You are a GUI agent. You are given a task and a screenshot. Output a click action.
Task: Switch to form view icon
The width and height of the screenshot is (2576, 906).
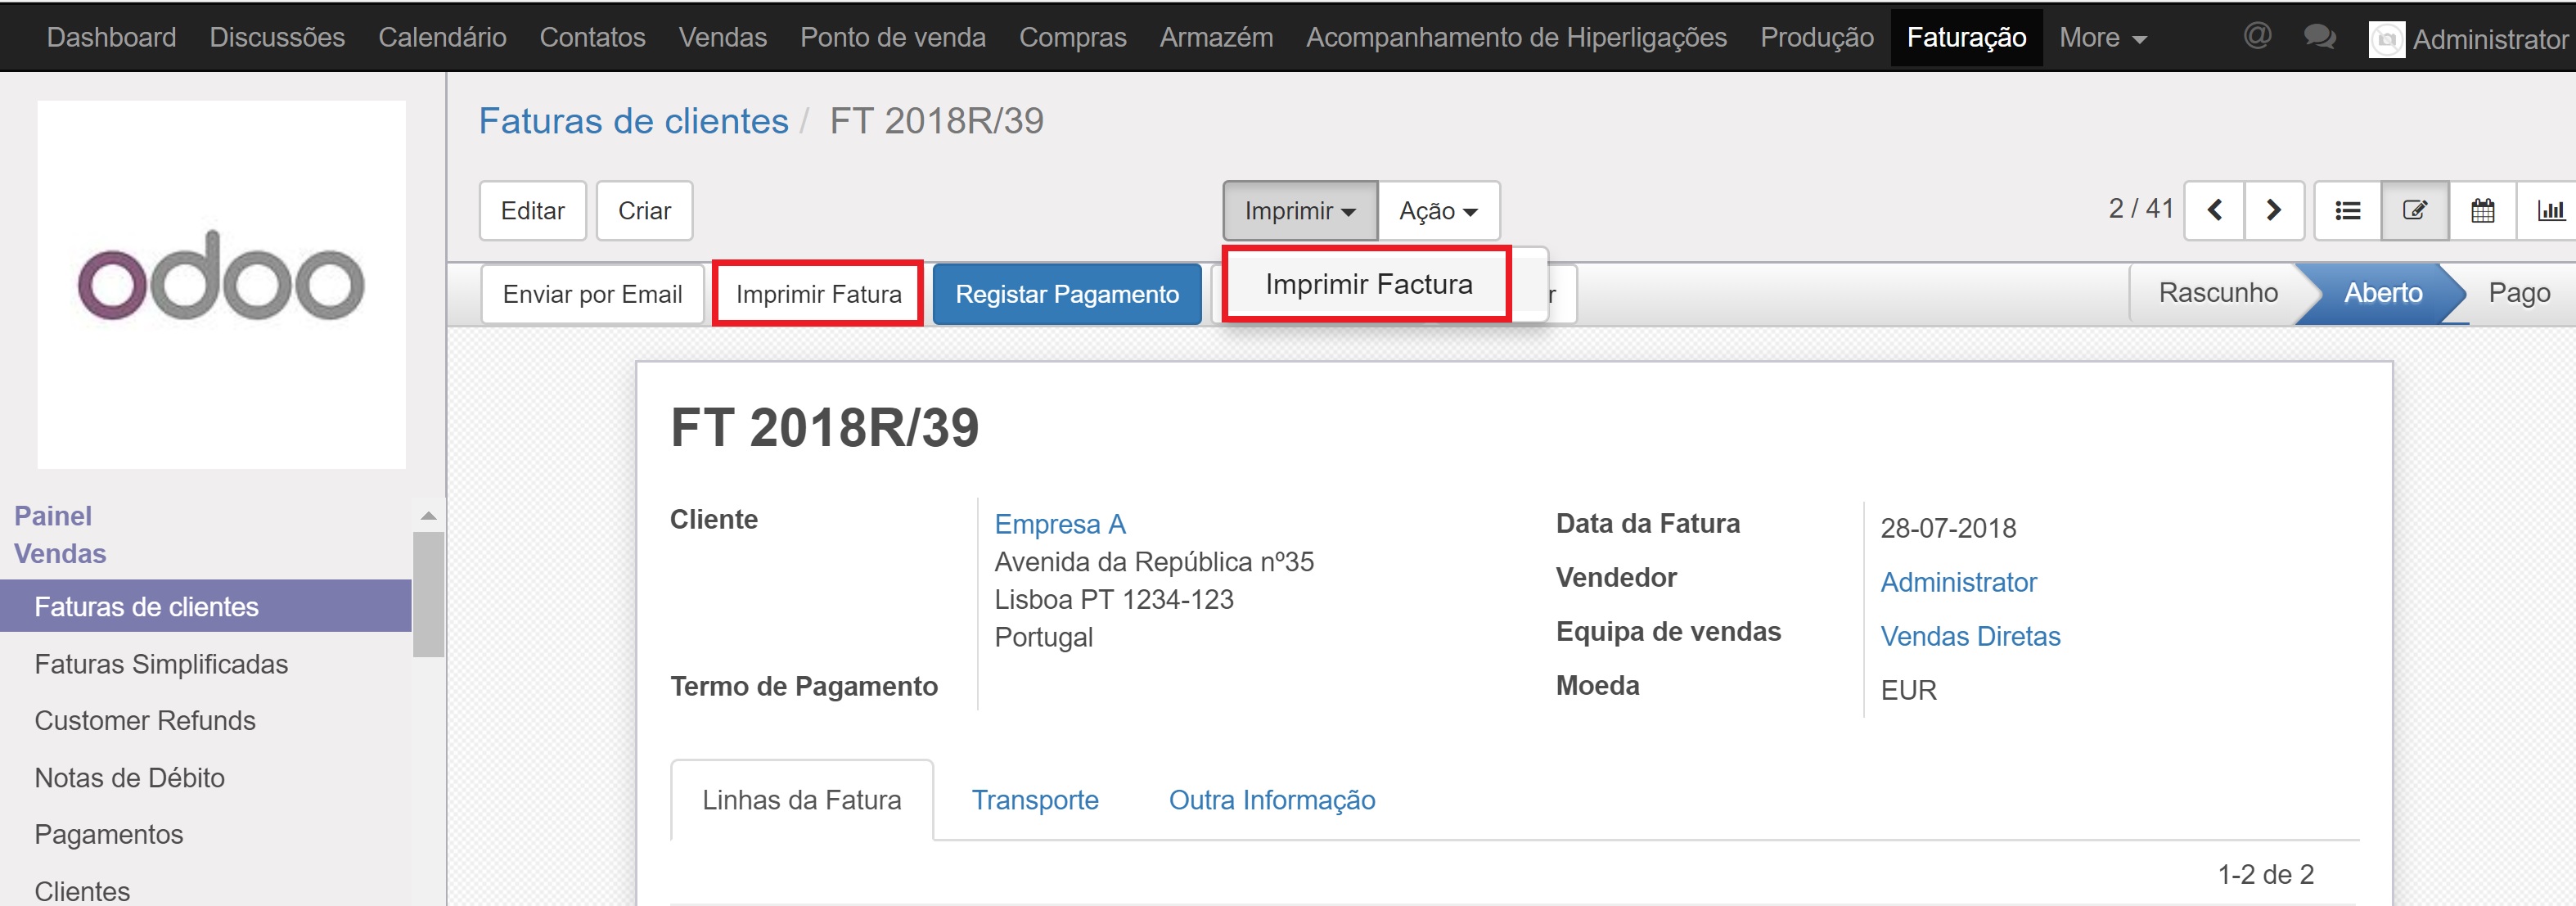[2414, 210]
